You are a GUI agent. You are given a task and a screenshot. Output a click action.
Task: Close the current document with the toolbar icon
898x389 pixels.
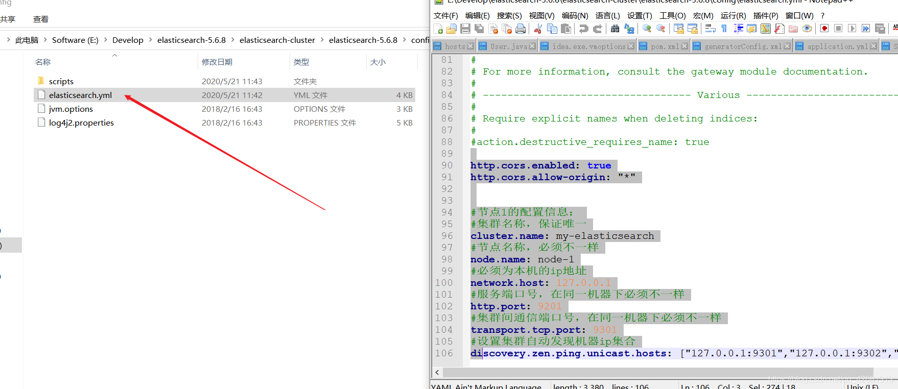tap(493, 29)
